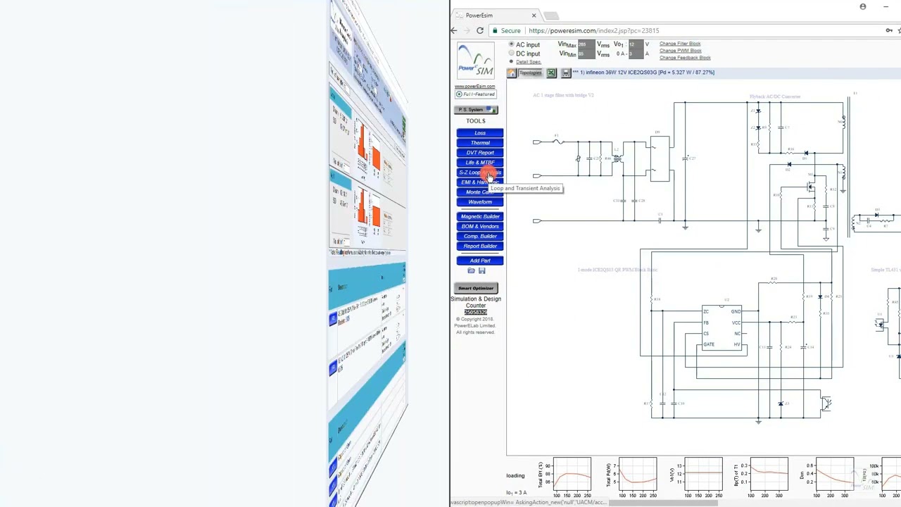Click the browser address bar URL
This screenshot has width=901, height=507.
[x=593, y=30]
